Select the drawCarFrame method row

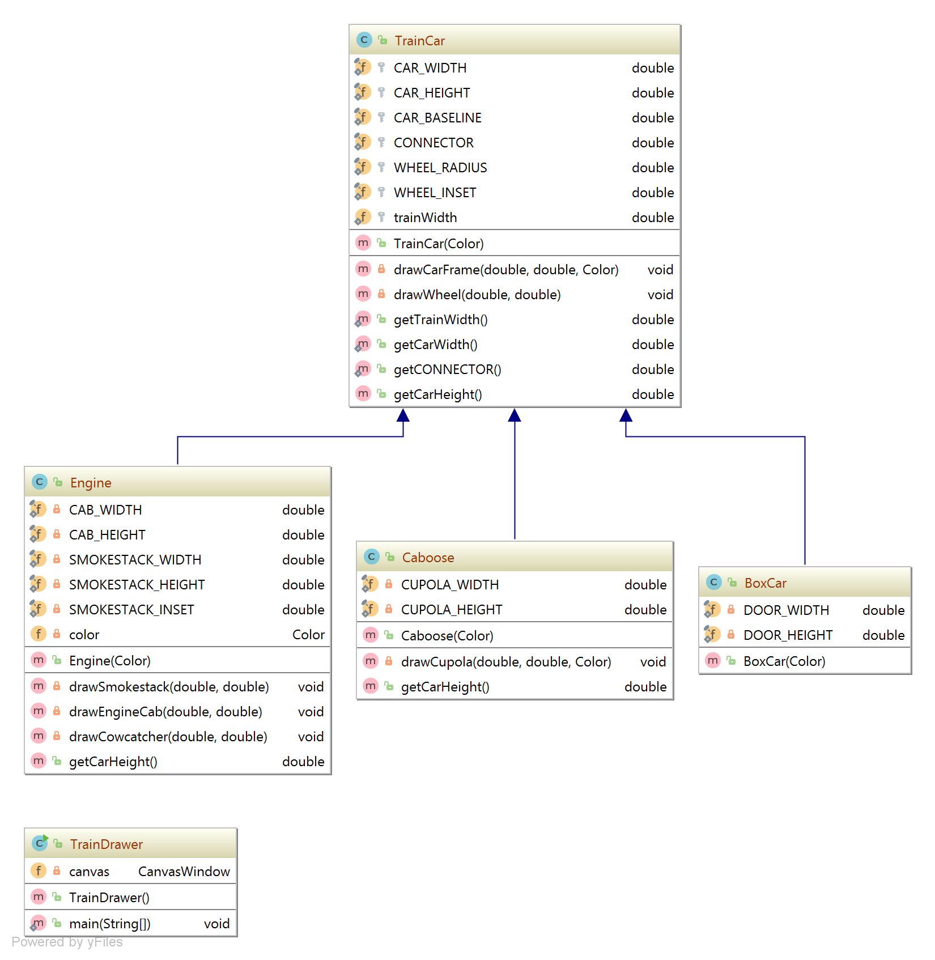tap(505, 270)
